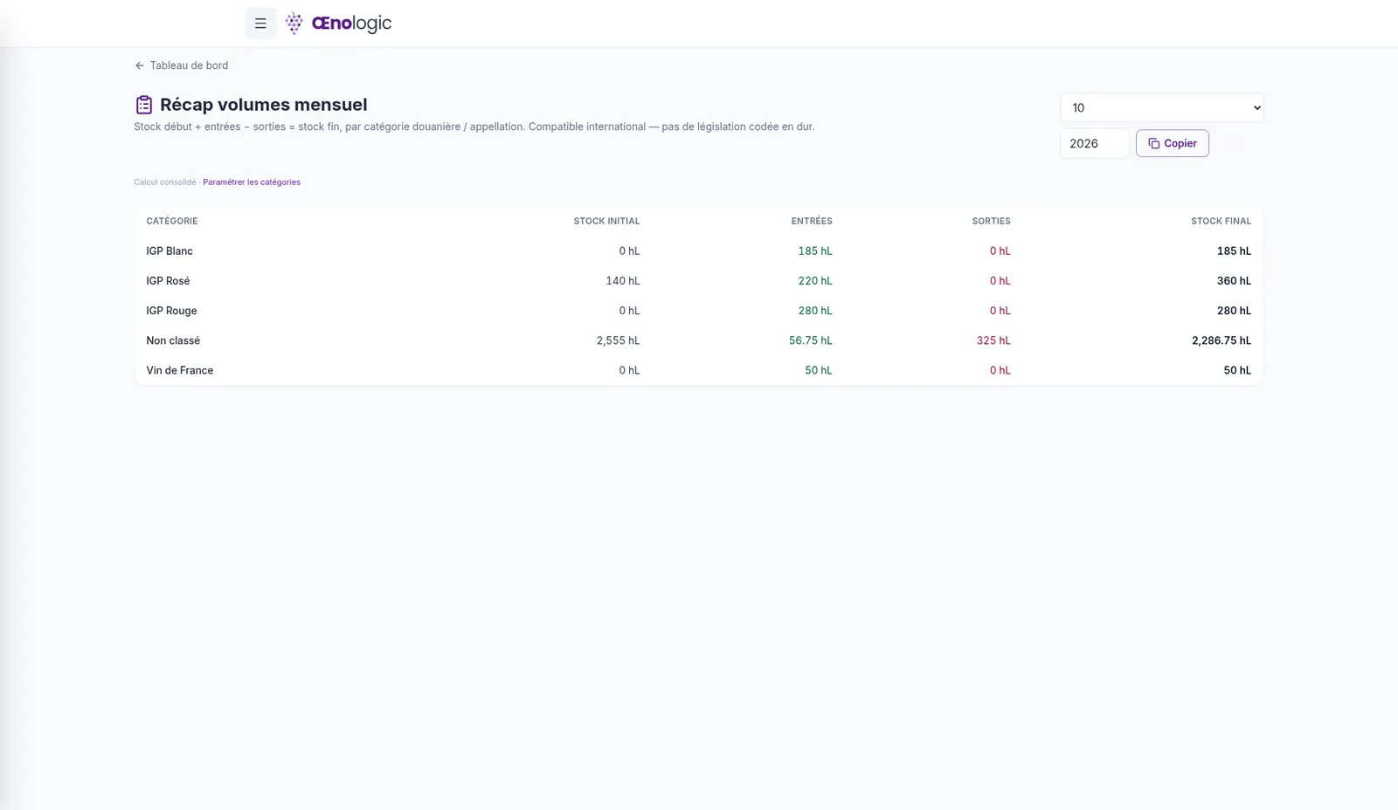Click the Récap volumes mensuel heading
This screenshot has height=810, width=1398.
264,105
